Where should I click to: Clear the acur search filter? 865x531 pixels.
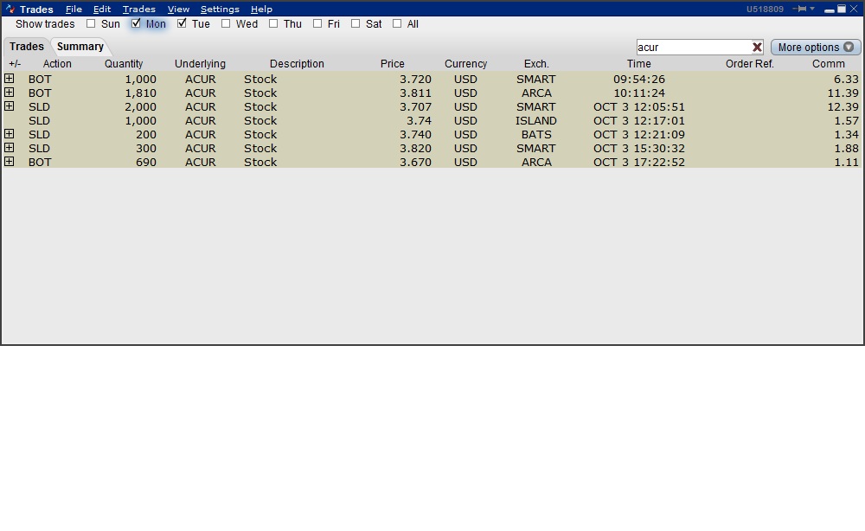757,48
